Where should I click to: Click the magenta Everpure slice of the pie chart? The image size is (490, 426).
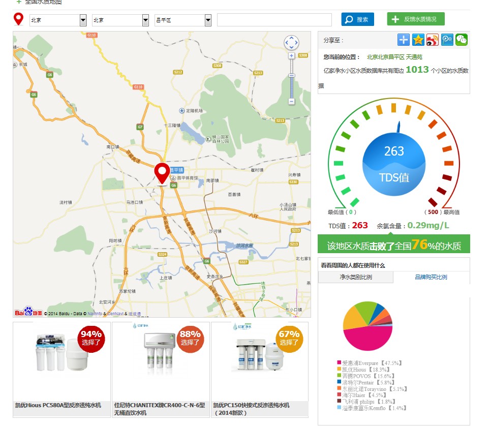368,338
